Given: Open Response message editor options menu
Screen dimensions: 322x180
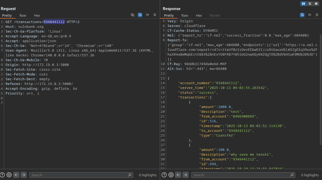Looking at the screenshot, I should click(x=317, y=15).
